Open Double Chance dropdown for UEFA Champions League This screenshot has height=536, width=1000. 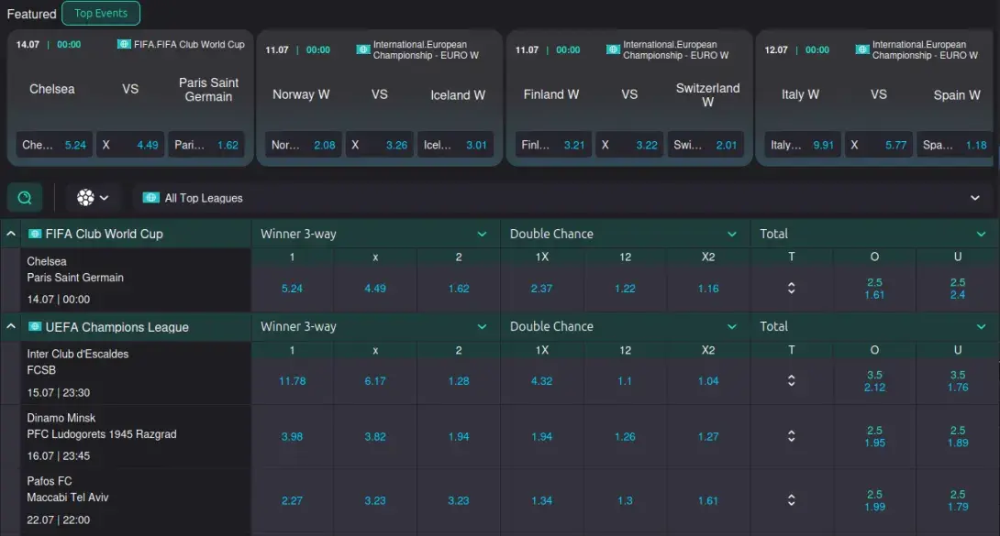tap(731, 327)
